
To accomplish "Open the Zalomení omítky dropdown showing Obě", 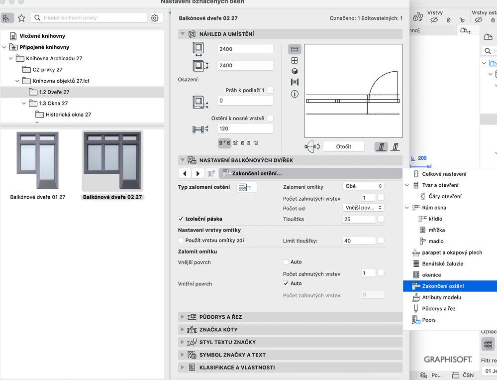I will pos(363,186).
